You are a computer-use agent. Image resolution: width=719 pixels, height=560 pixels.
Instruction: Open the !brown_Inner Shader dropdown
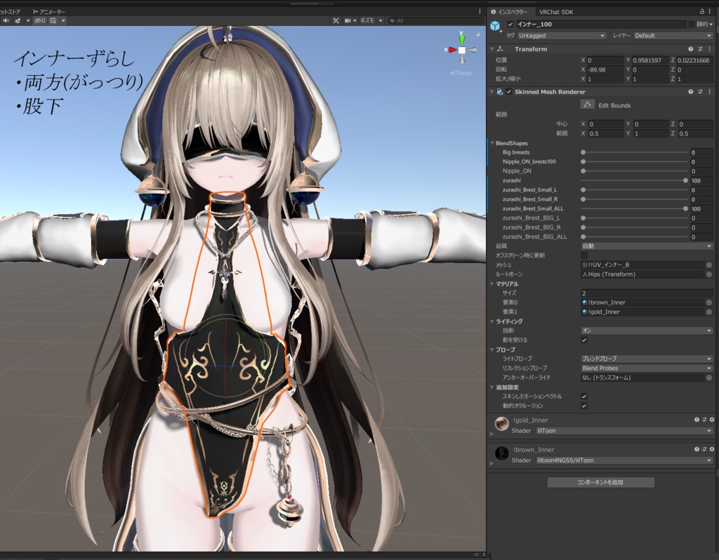pos(624,460)
